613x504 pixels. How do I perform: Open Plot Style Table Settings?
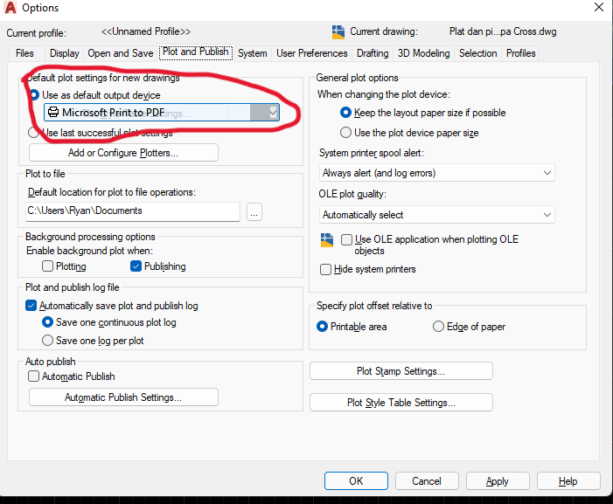pyautogui.click(x=401, y=403)
